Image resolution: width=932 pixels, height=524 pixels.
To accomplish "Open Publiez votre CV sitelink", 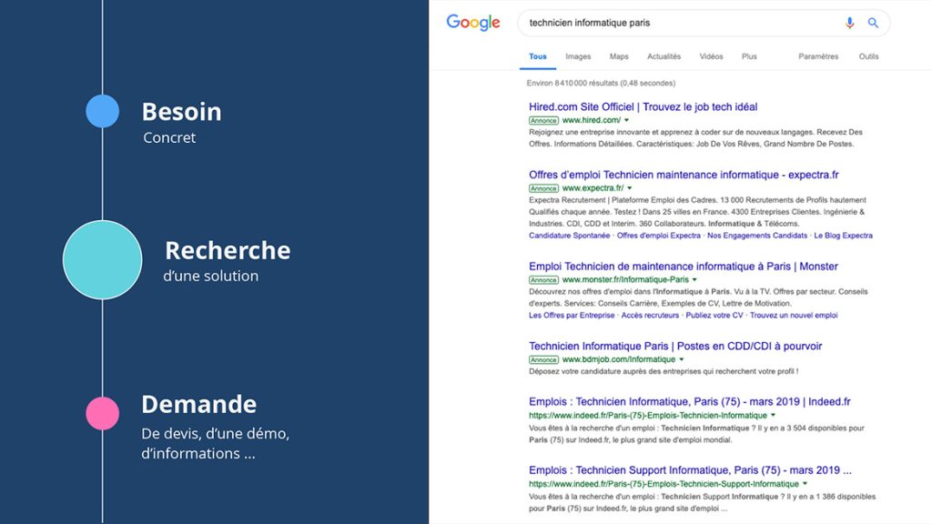I will pyautogui.click(x=714, y=316).
